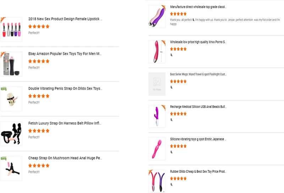Screen dimensions: 284x193
Task: Open the "Double Vibrating" product title link
Action: click(x=65, y=89)
